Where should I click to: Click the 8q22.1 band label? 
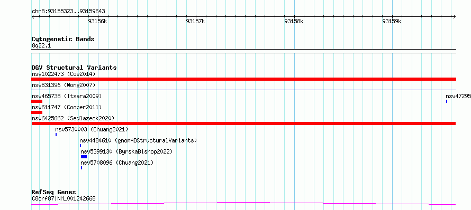[x=41, y=45]
